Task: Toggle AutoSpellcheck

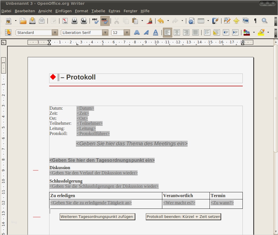Action: [x=105, y=21]
